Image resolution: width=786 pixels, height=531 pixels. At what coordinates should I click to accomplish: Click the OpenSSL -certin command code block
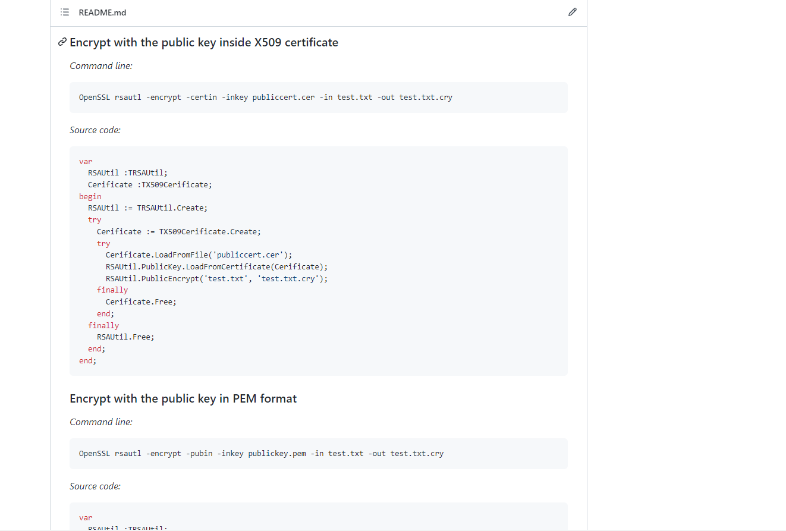point(265,98)
